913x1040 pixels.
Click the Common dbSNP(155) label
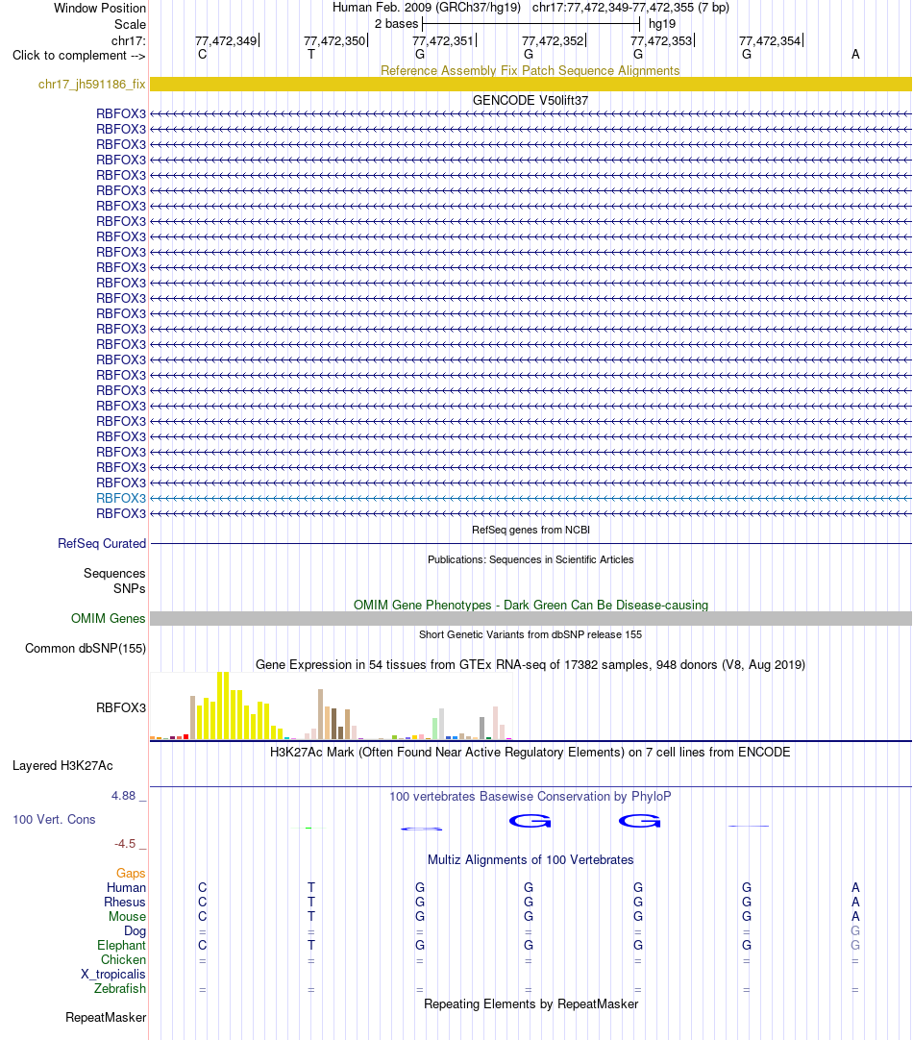click(86, 649)
